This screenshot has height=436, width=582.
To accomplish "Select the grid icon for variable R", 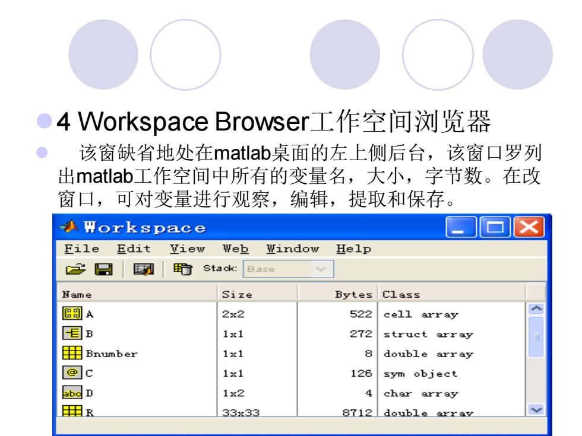I will 72,410.
